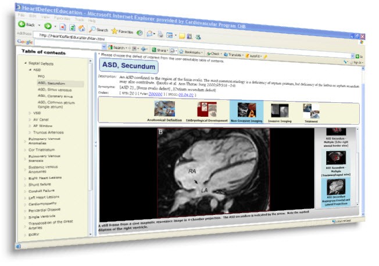Collapse the Septal Defects tree node

[25, 63]
